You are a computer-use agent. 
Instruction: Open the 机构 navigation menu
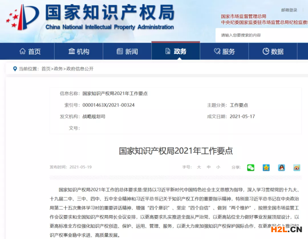point(79,51)
